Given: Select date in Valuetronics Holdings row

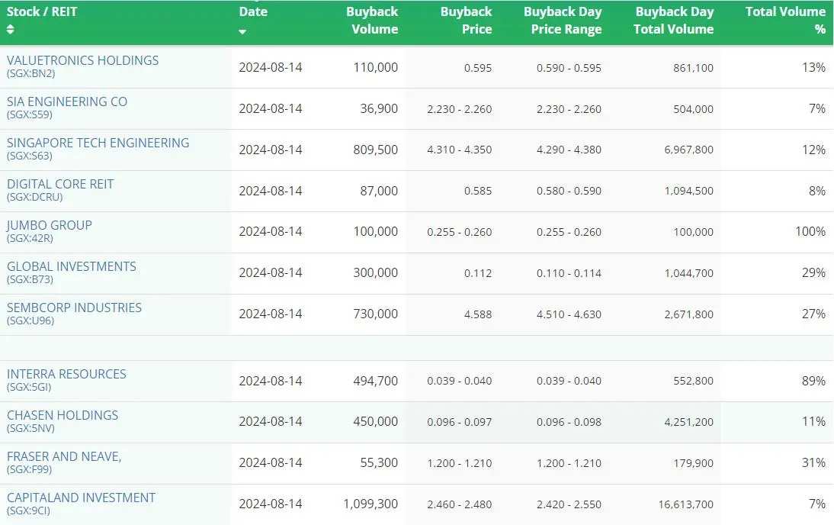Looking at the screenshot, I should pos(270,68).
